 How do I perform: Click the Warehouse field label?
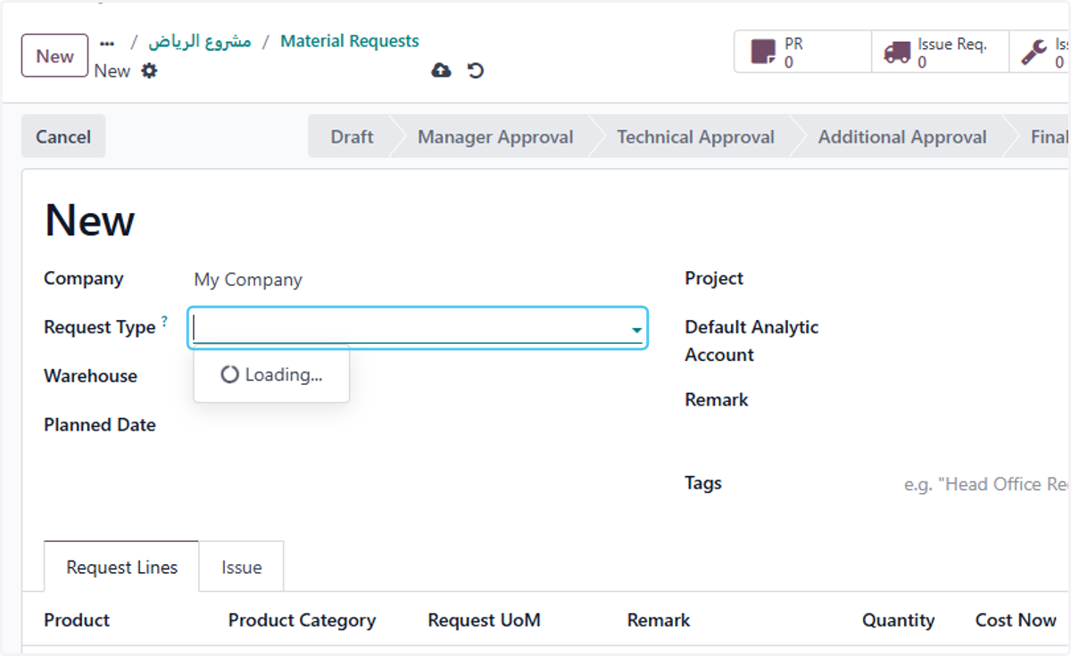click(90, 376)
